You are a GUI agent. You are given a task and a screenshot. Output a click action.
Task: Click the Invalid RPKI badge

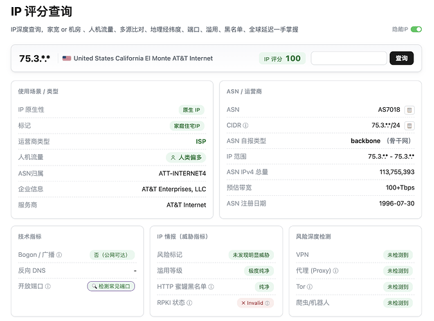click(x=255, y=303)
